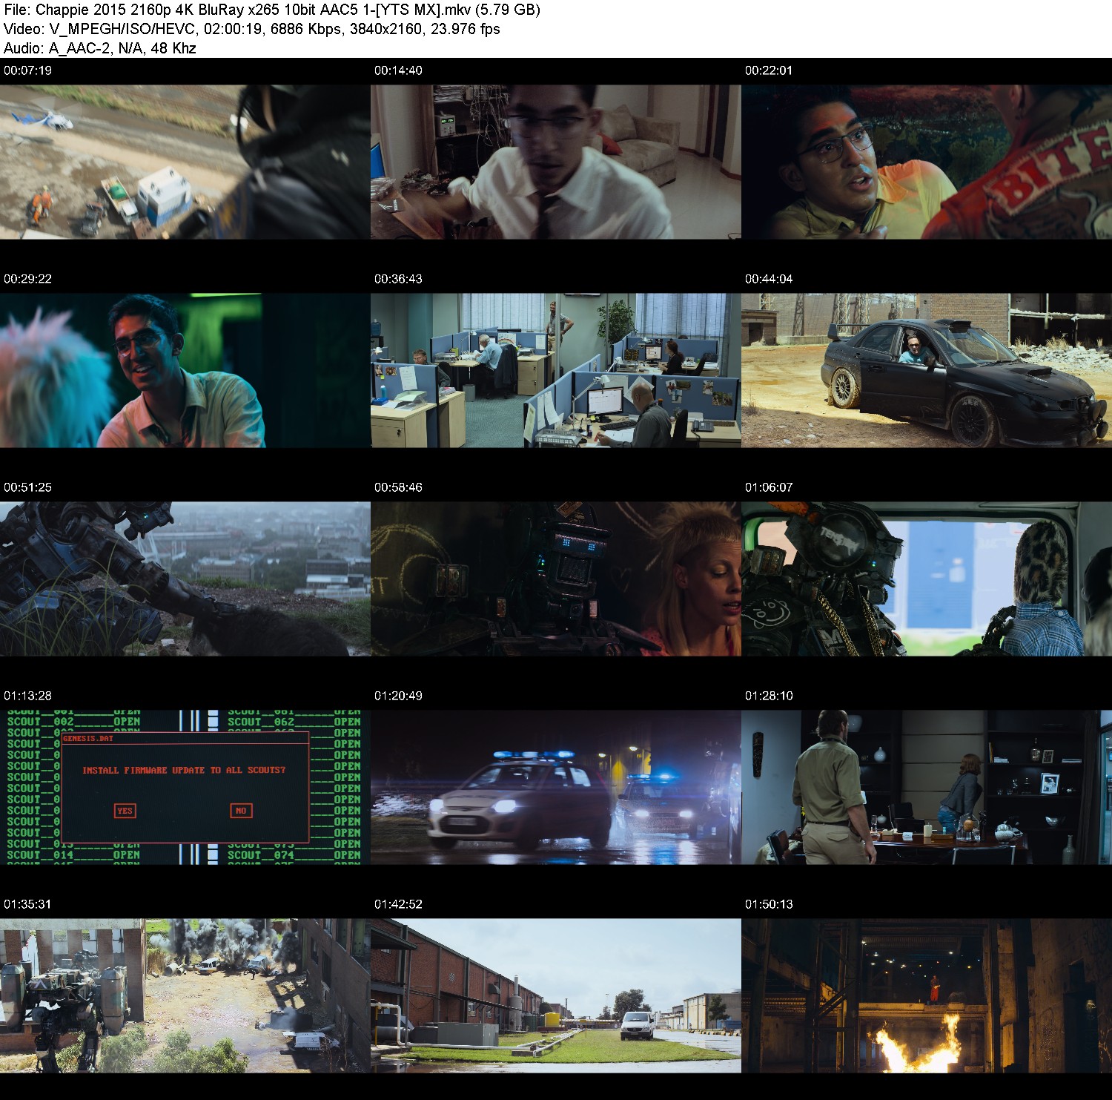
Task: Click the 00:22:01 timestamp label
Action: [x=769, y=70]
